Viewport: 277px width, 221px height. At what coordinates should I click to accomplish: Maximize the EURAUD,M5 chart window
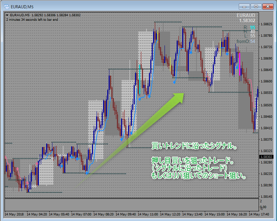[256, 7]
